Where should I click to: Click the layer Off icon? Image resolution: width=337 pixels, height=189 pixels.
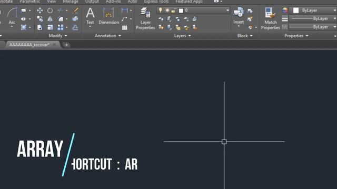[x=161, y=19]
